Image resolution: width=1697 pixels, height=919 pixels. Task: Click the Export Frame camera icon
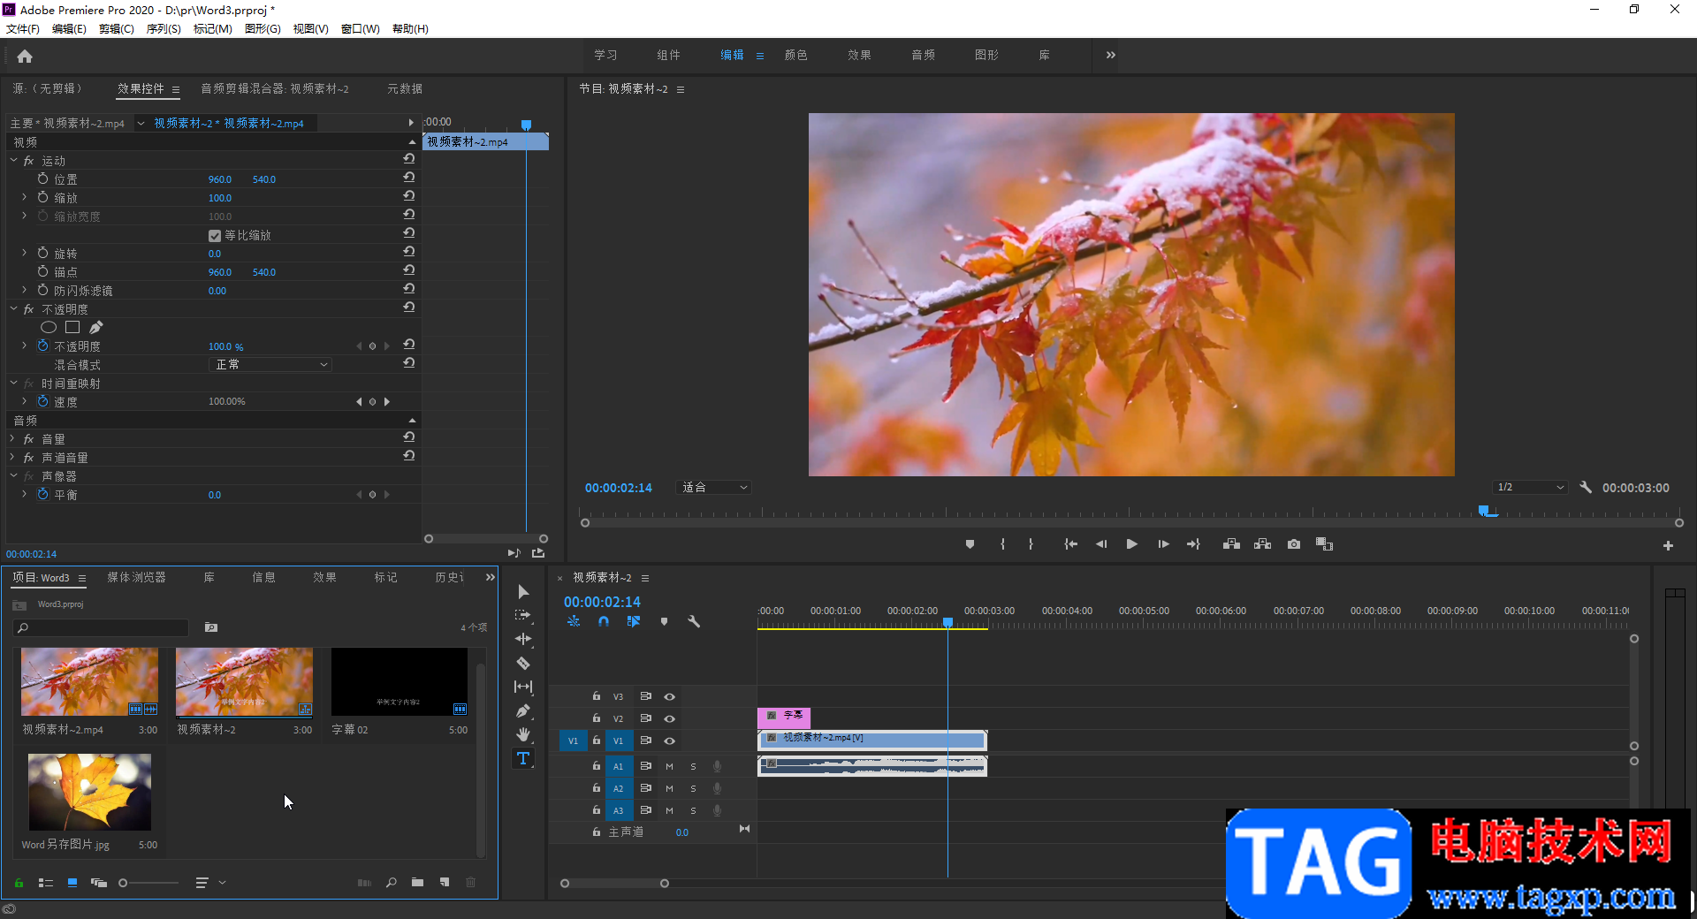[x=1294, y=544]
